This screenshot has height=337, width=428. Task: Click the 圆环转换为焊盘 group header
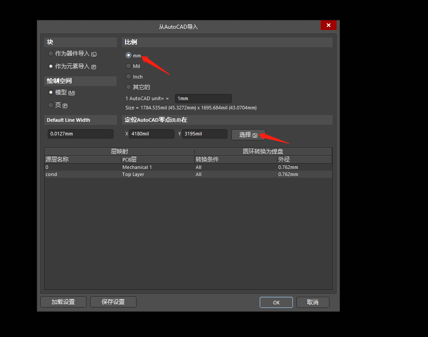click(263, 152)
